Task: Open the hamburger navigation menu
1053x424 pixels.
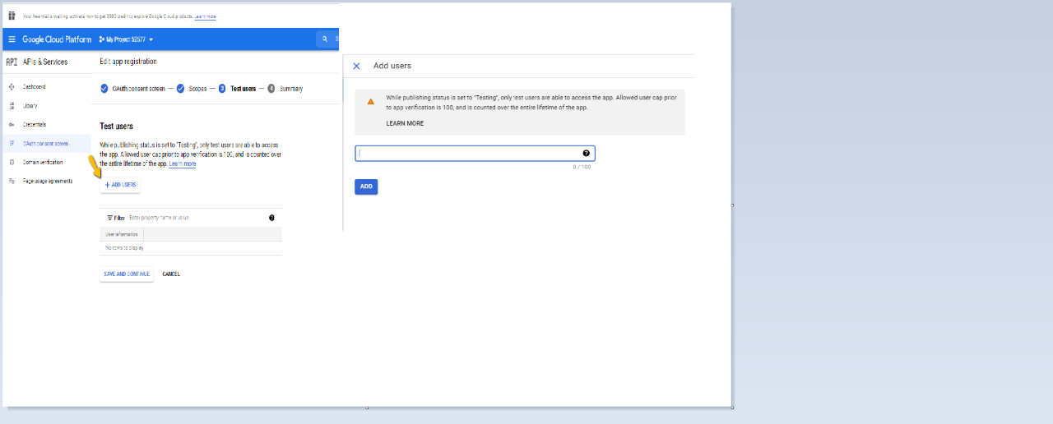Action: coord(12,39)
